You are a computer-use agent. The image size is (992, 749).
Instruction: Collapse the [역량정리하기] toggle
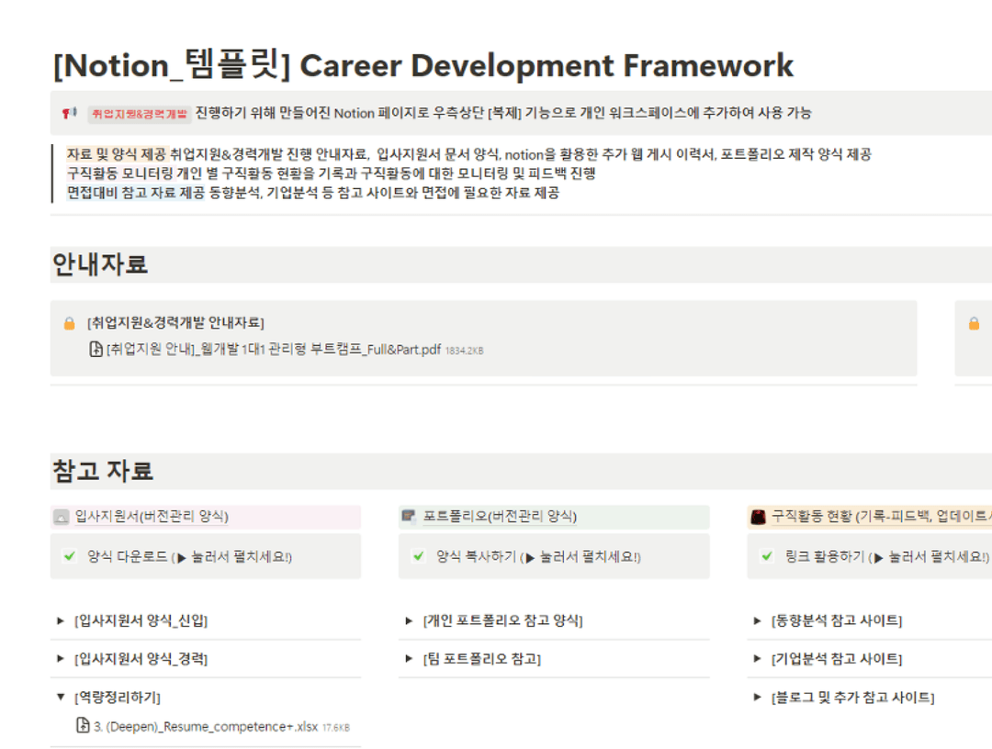click(x=61, y=698)
